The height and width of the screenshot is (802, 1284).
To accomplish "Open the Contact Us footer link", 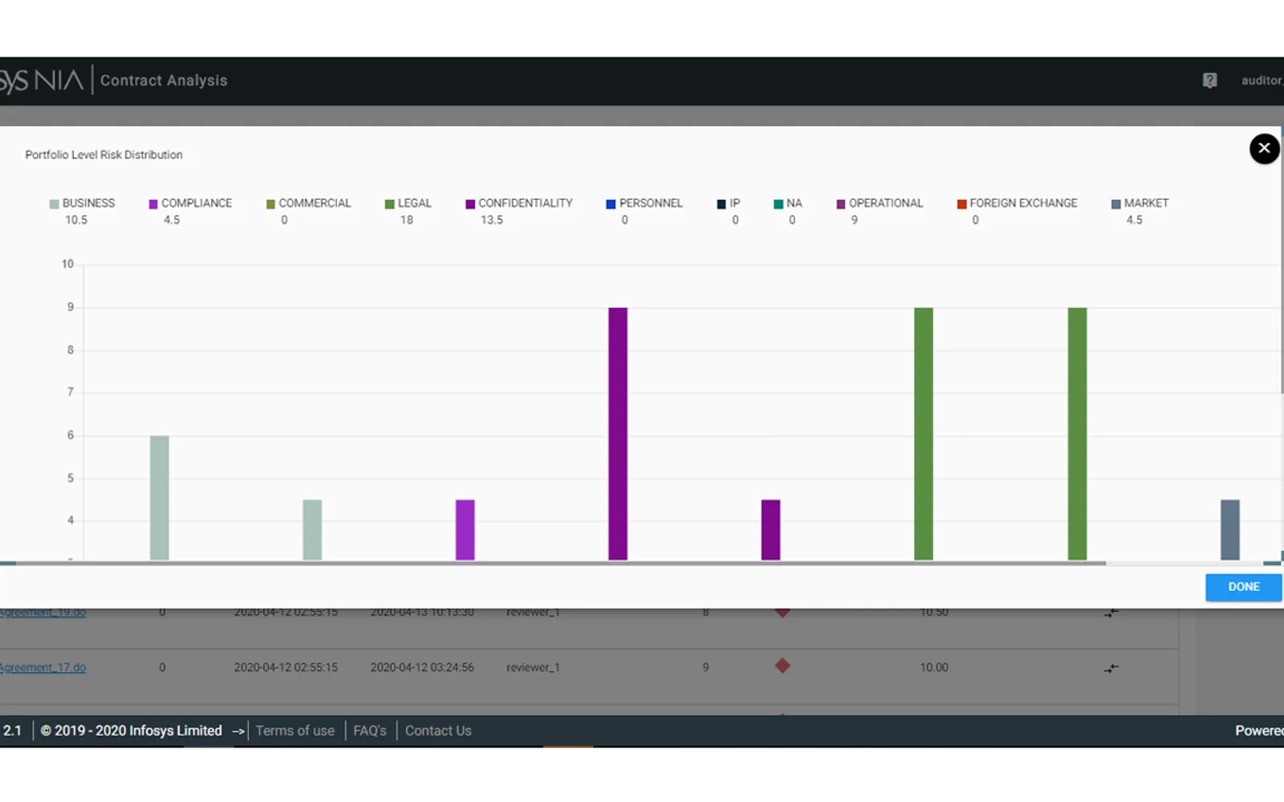I will [x=438, y=731].
